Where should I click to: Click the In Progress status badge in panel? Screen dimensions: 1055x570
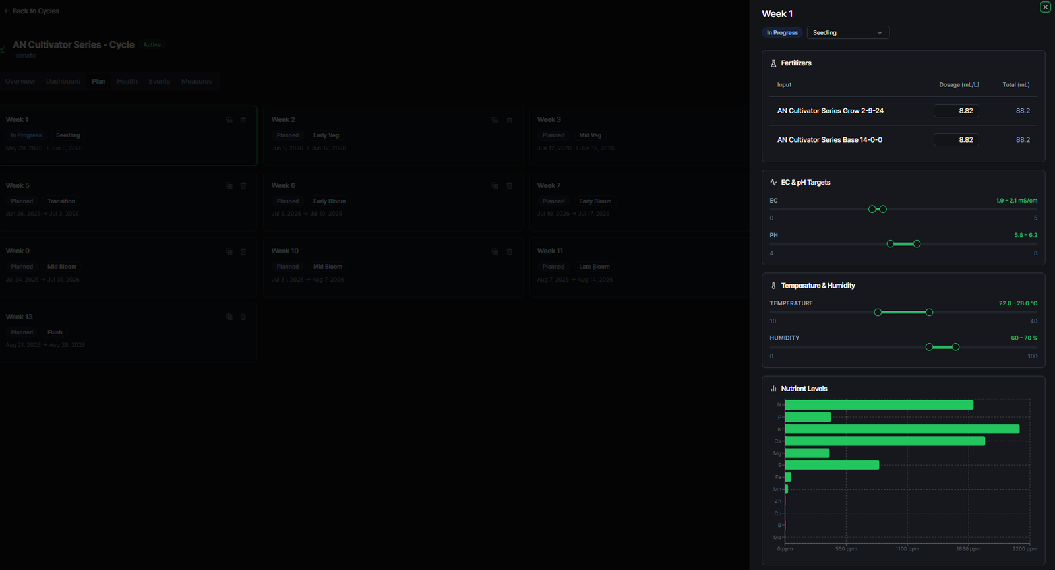click(782, 32)
